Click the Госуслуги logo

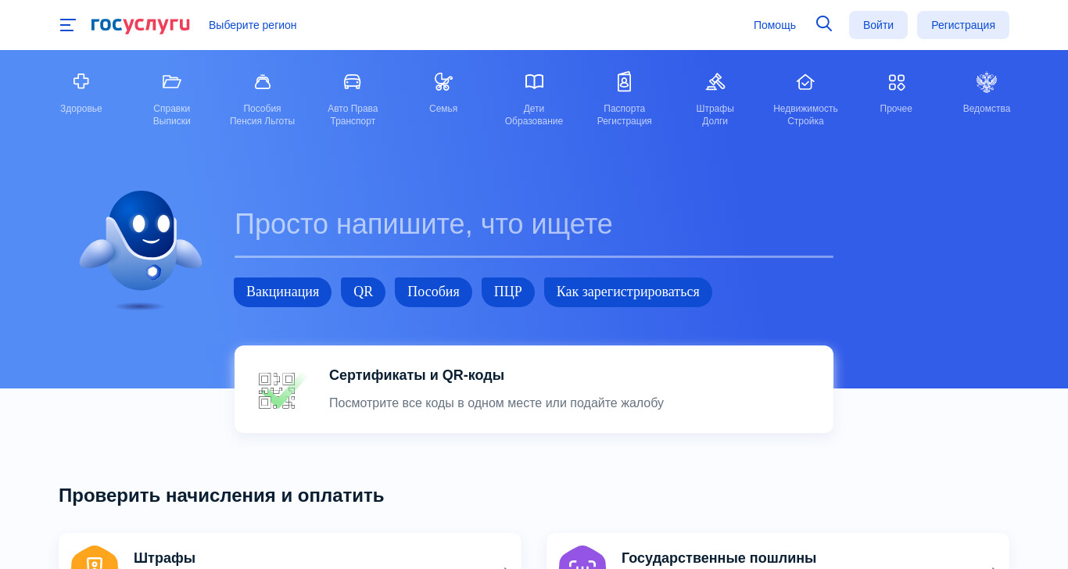140,24
